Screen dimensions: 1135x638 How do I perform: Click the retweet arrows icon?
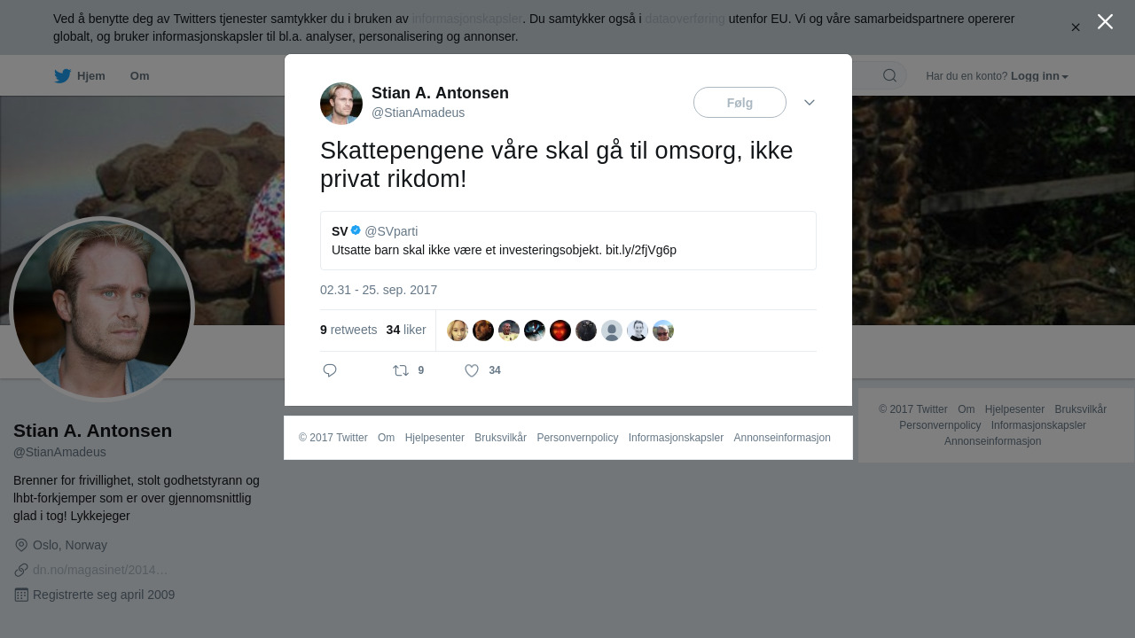(x=401, y=370)
